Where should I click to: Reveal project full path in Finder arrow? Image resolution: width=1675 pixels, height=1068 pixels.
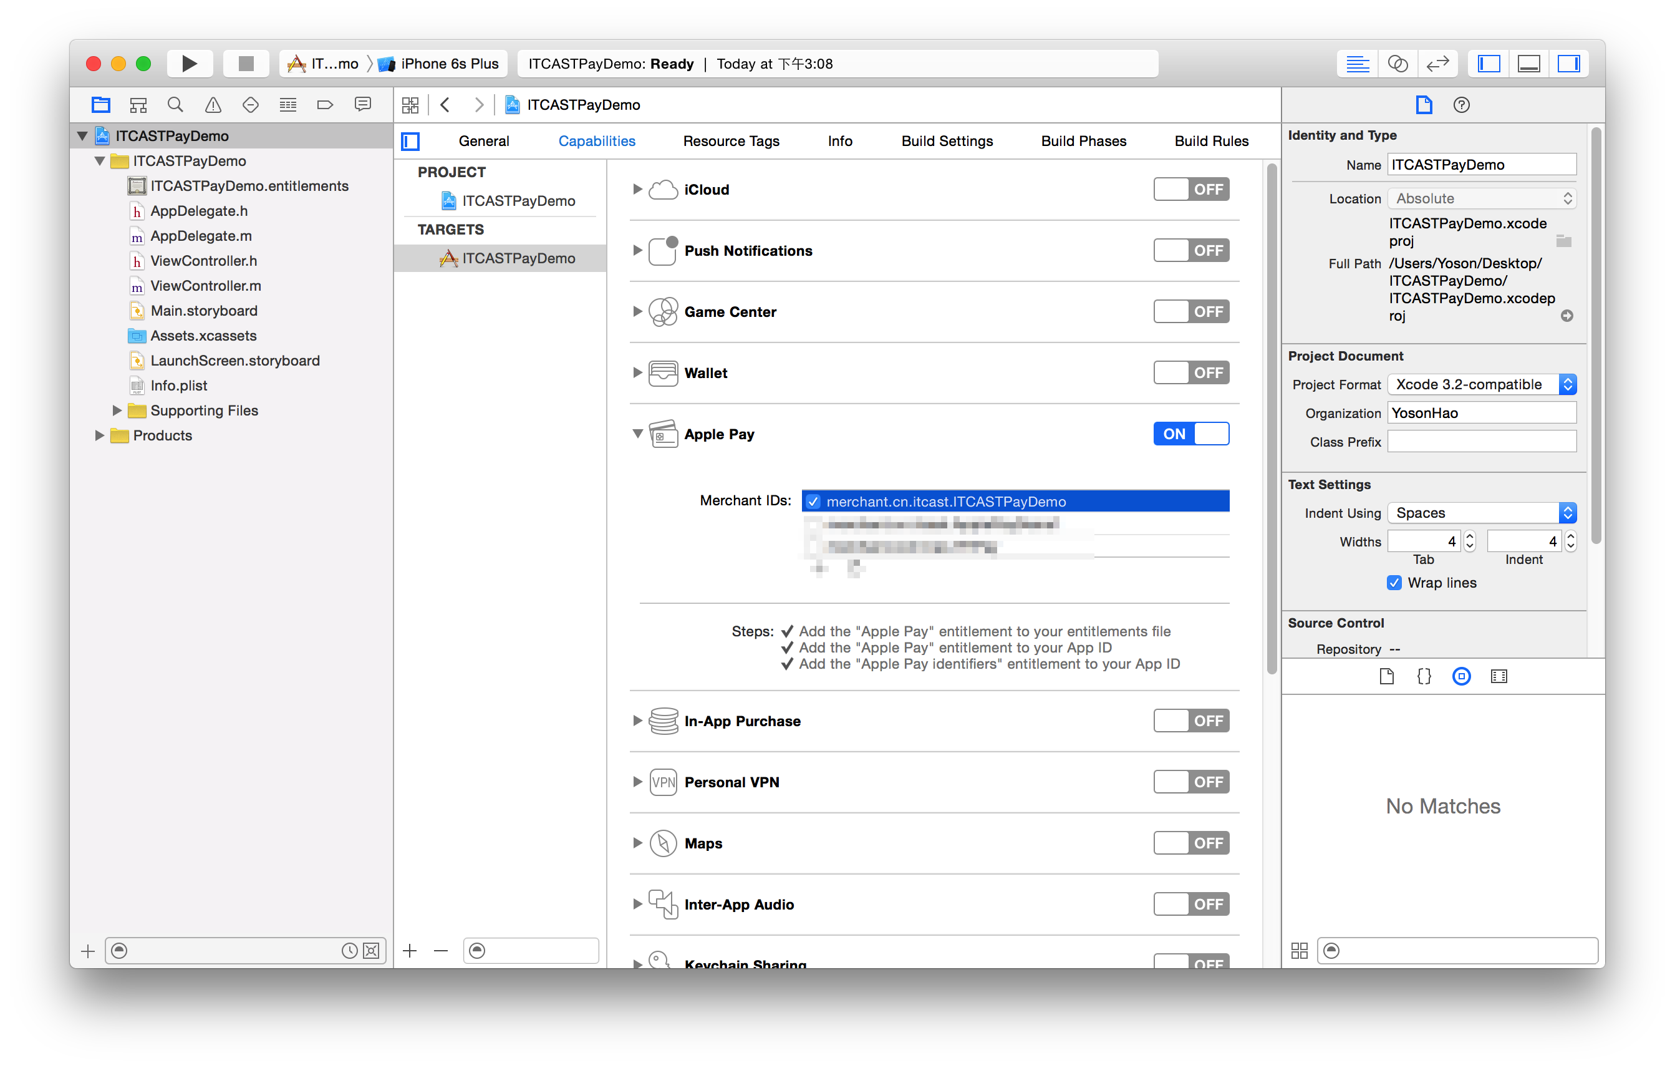coord(1566,316)
